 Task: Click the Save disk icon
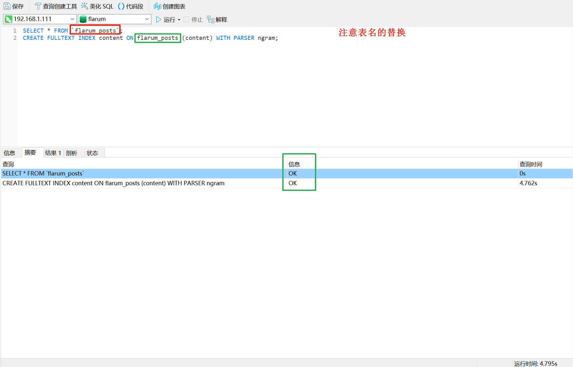[7, 6]
